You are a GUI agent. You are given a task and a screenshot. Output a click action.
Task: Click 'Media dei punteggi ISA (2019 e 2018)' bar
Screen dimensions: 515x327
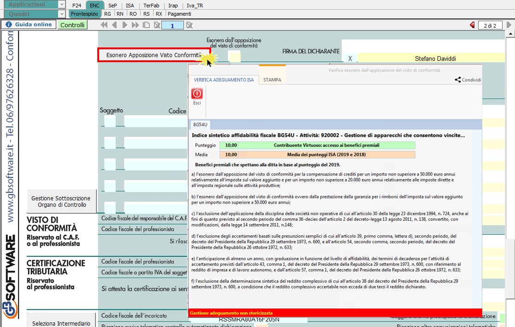pyautogui.click(x=326, y=154)
